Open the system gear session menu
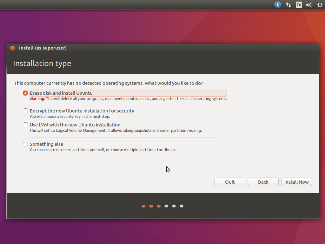This screenshot has width=325, height=244. 320,5
